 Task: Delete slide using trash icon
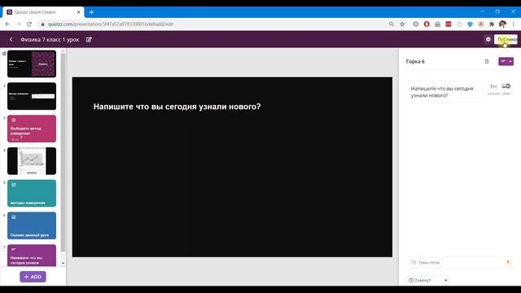pyautogui.click(x=487, y=62)
